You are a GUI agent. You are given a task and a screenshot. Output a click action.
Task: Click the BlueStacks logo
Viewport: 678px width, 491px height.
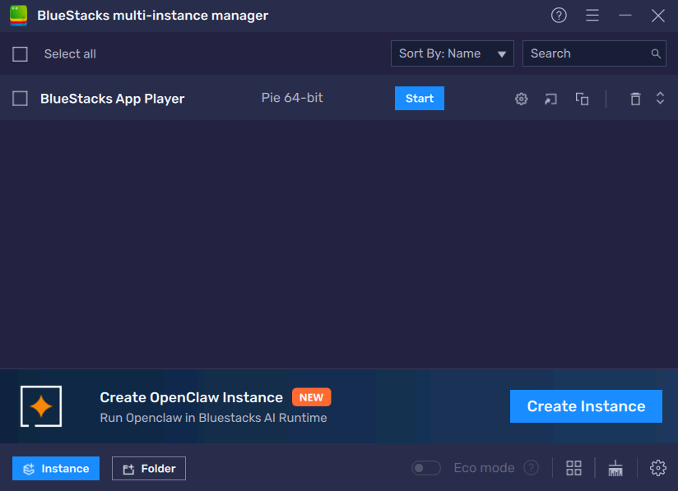click(x=19, y=16)
